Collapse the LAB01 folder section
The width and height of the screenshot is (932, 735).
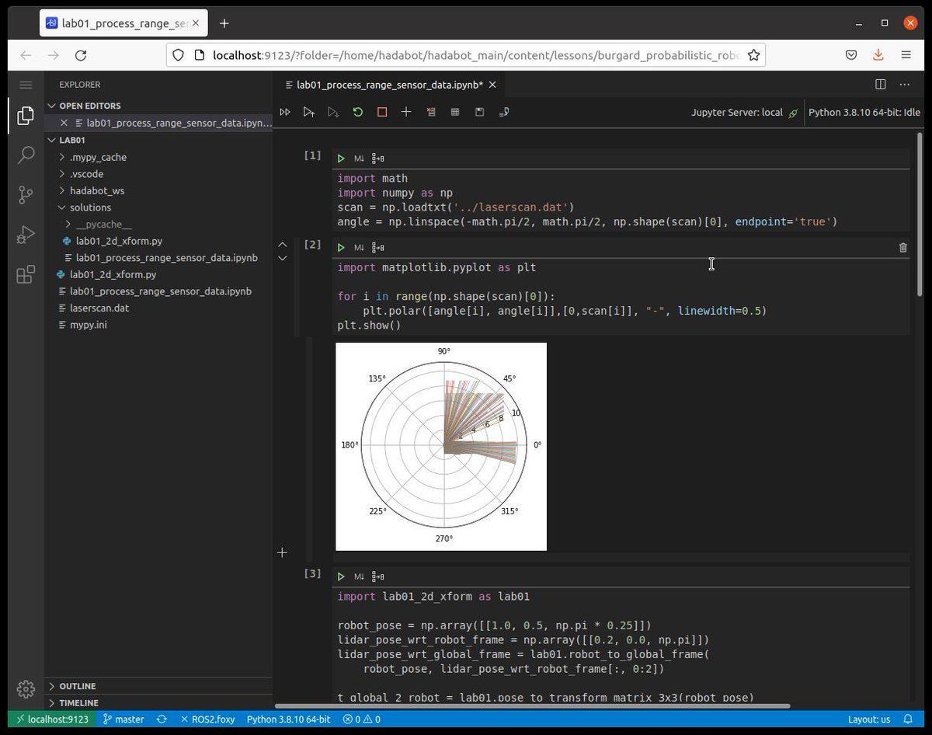[158, 140]
